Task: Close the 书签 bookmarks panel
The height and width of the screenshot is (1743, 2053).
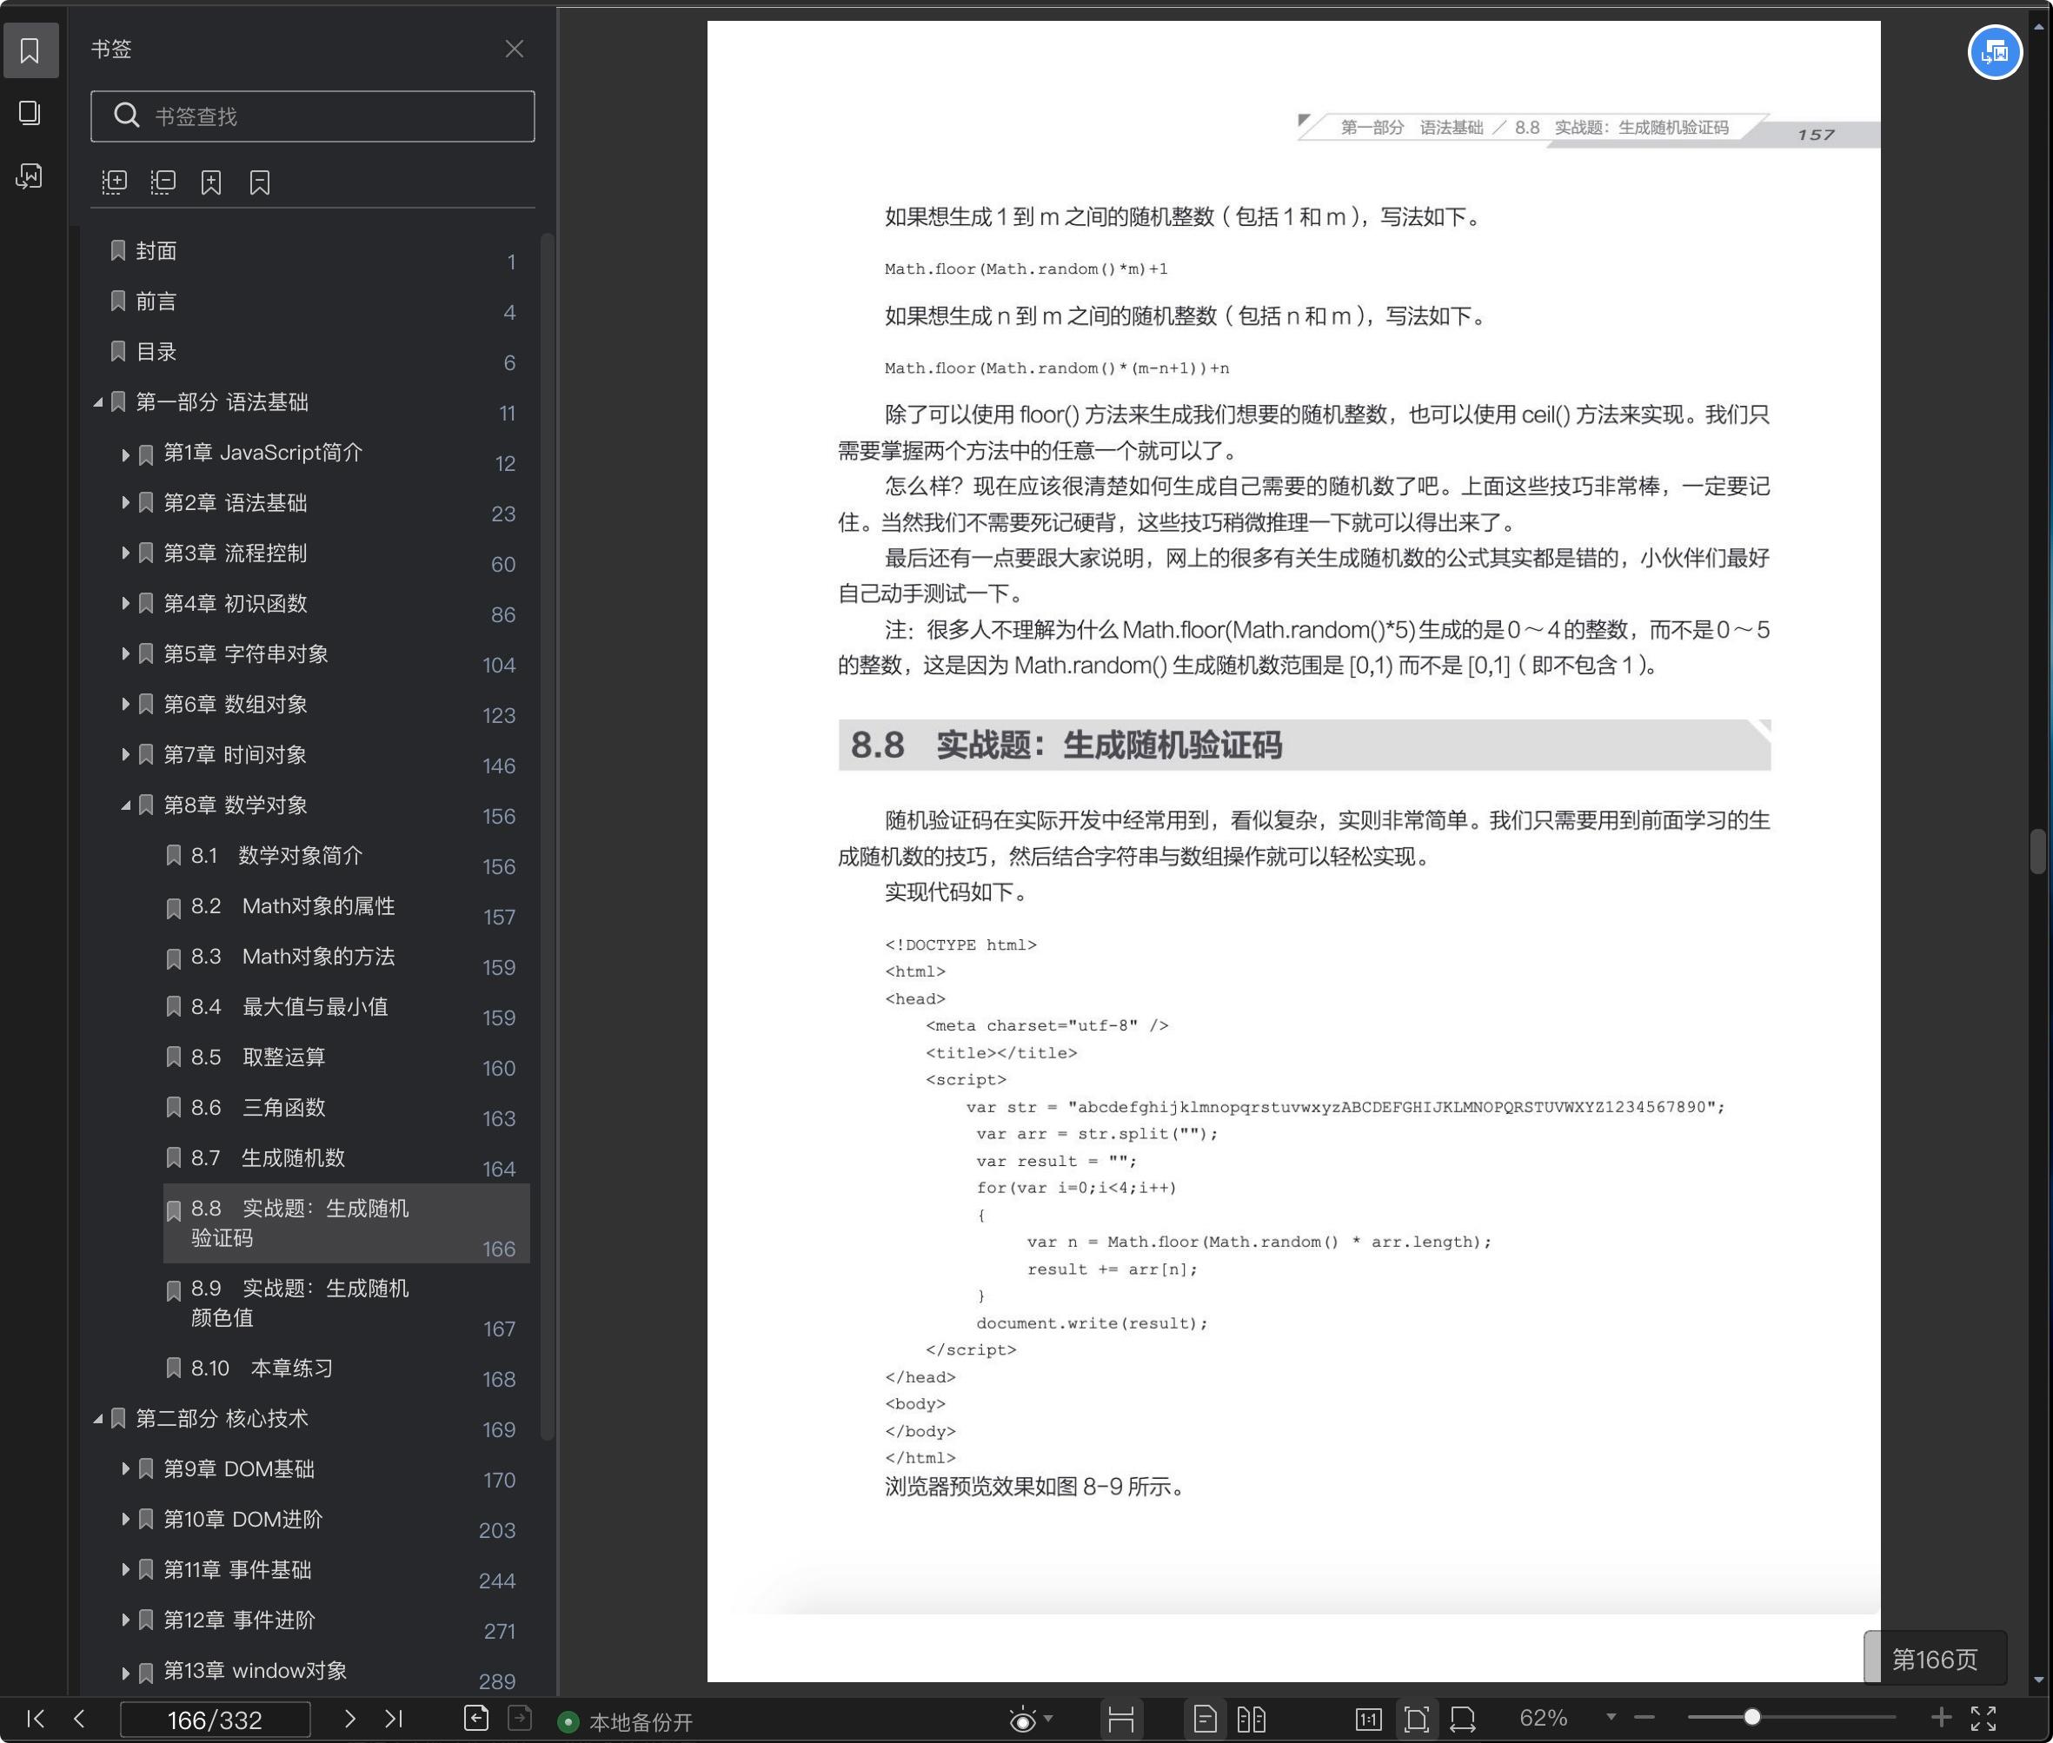Action: pyautogui.click(x=514, y=49)
